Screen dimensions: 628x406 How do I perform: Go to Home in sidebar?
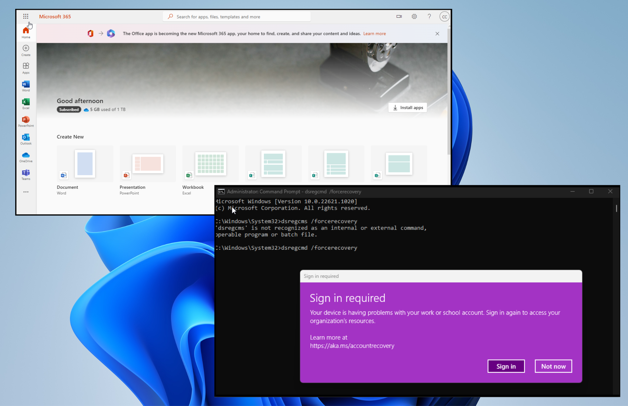[x=26, y=32]
